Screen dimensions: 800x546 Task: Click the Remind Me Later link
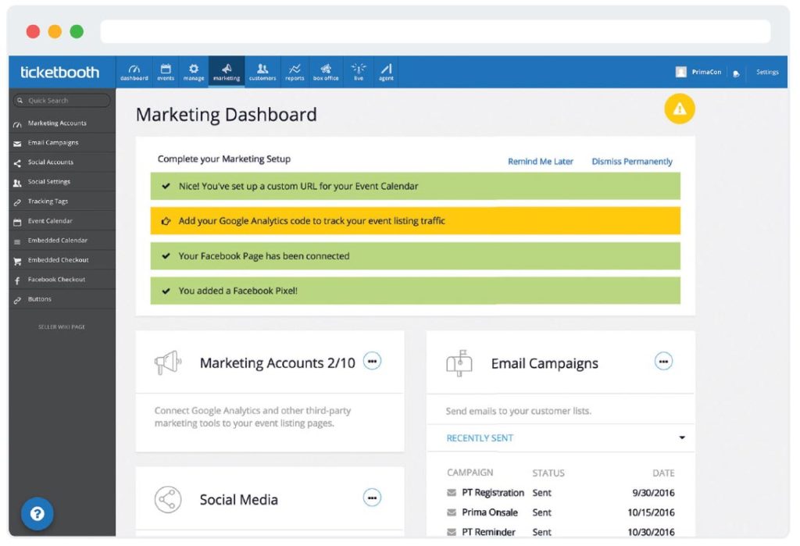point(540,162)
